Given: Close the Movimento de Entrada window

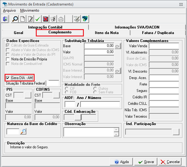Looking at the screenshot, I should click(181, 4).
